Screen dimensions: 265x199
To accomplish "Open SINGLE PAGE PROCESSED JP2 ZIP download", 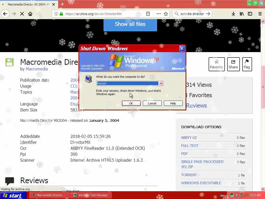I will click(202, 164).
